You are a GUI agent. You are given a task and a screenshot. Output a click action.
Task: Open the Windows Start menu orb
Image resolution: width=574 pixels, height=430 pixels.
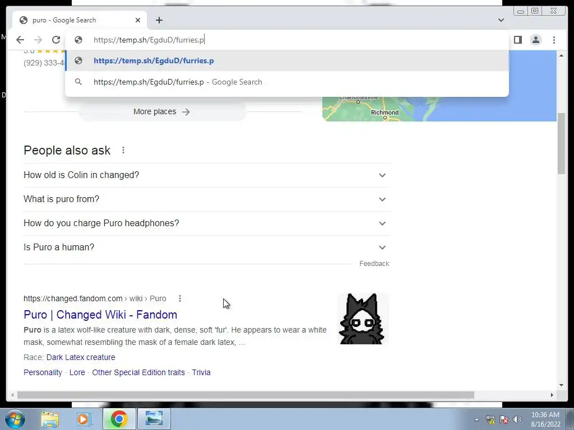[x=15, y=419]
